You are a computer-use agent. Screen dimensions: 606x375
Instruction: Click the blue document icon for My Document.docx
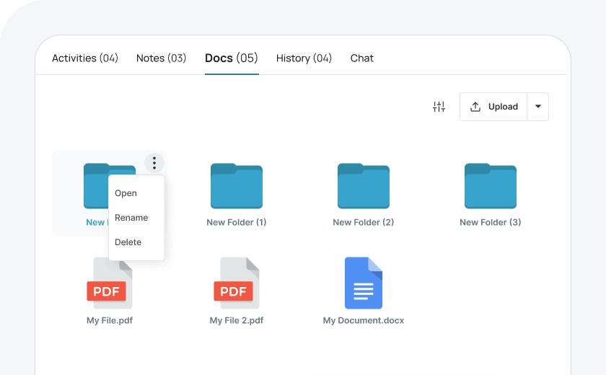(x=363, y=283)
